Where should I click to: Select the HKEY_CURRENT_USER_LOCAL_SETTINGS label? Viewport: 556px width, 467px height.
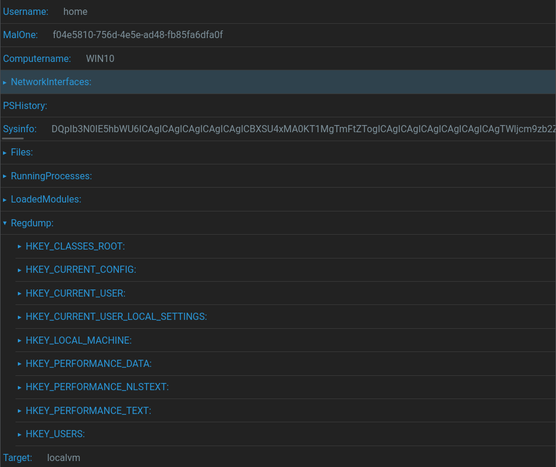116,316
